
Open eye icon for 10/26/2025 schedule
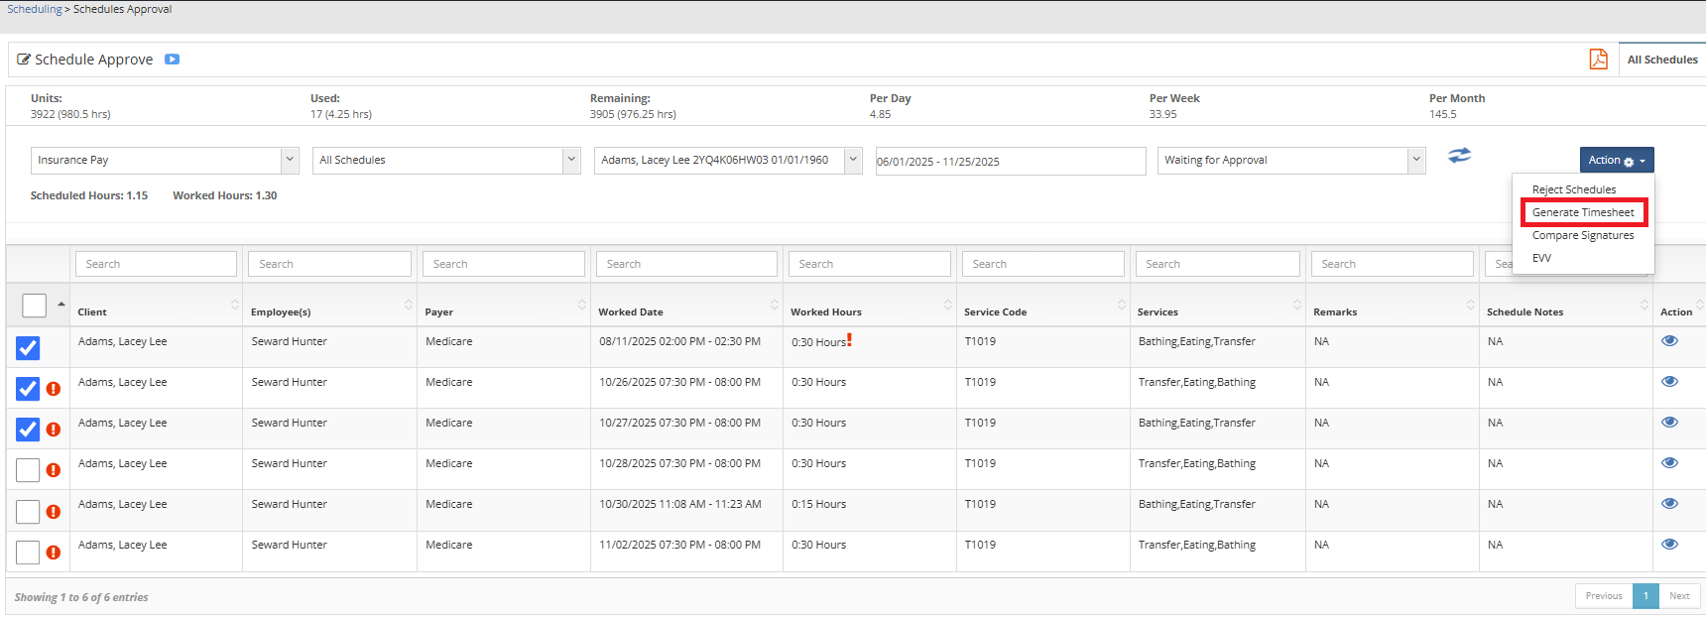tap(1669, 382)
